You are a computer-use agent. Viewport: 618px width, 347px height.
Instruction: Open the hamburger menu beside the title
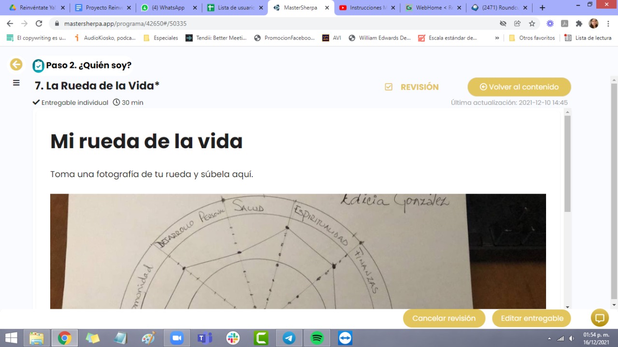coord(16,83)
